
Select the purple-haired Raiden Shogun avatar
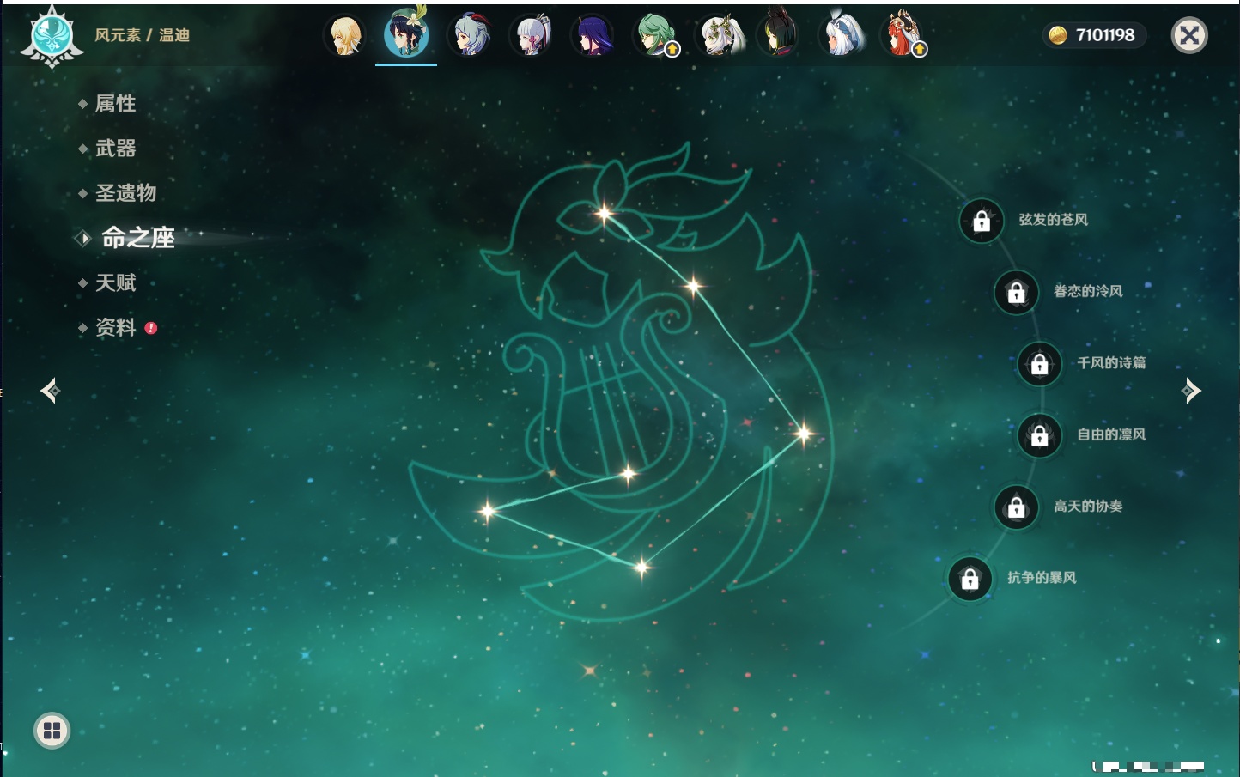click(593, 36)
